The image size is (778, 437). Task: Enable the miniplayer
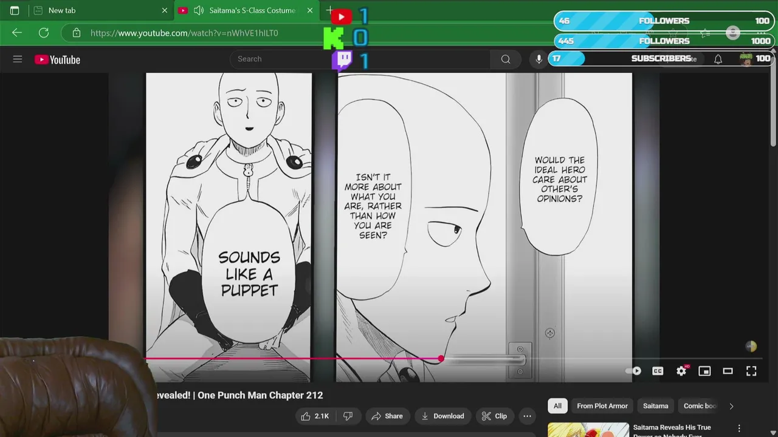click(x=704, y=371)
